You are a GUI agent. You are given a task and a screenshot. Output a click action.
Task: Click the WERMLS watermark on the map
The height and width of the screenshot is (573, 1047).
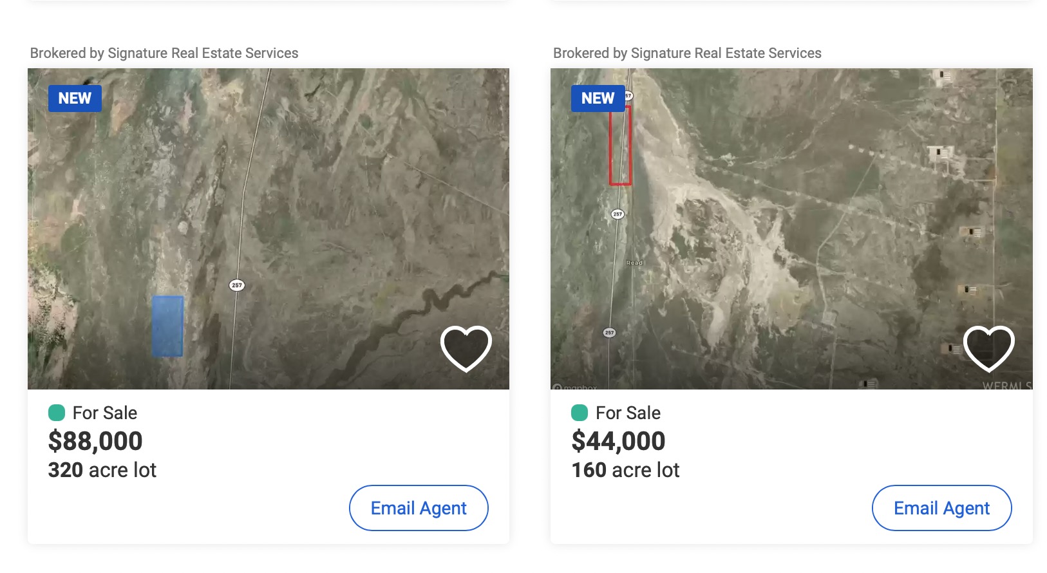(x=1006, y=386)
